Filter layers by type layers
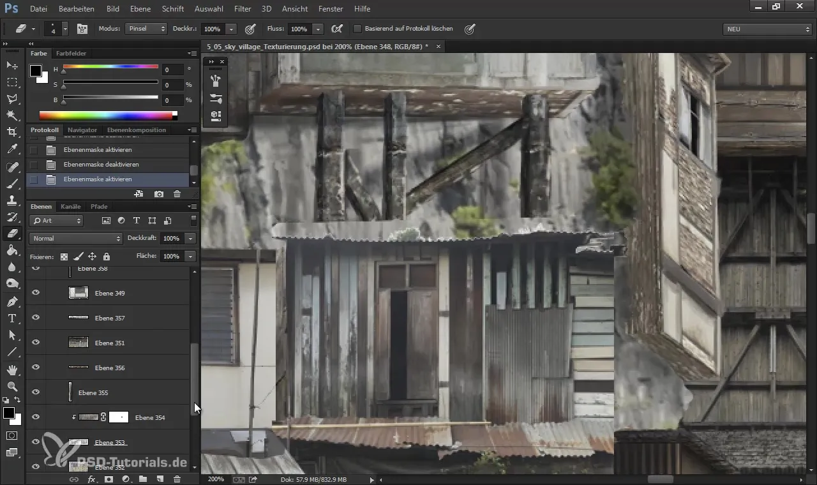The image size is (817, 485). click(x=137, y=221)
